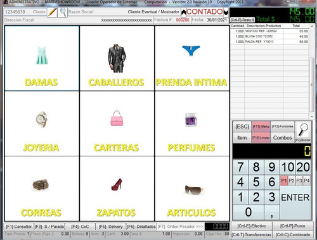Tap keypad number 3
Image resolution: width=317 pixels, height=240 pixels.
(272, 197)
